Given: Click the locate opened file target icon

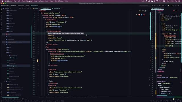Looking at the screenshot, I should tap(20, 8).
